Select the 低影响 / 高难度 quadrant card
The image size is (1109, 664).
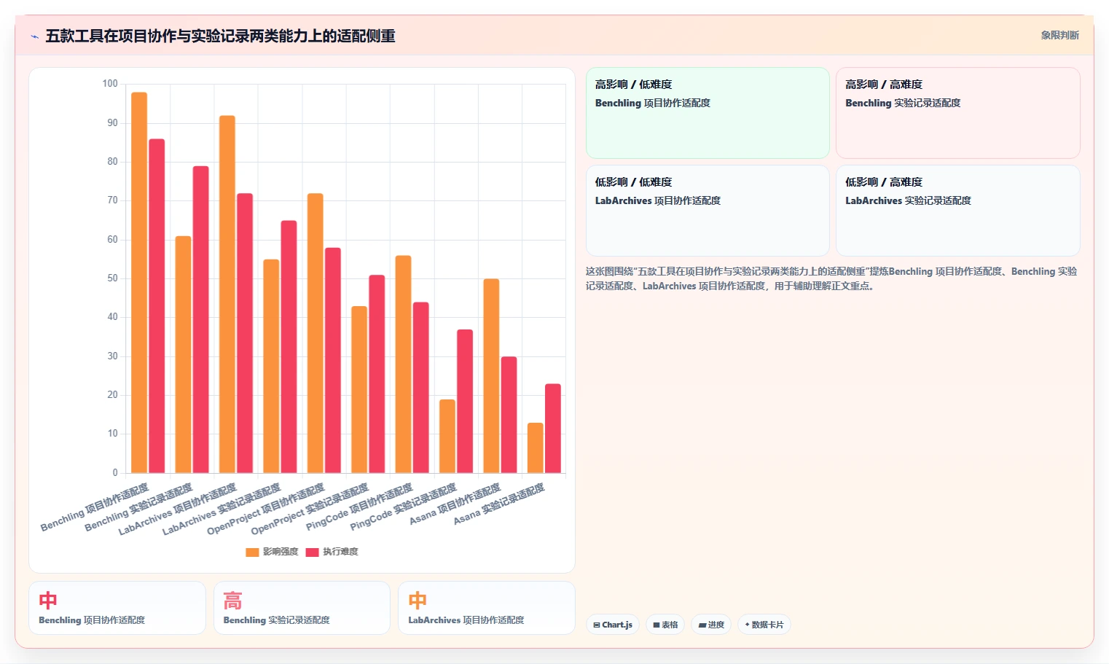(957, 211)
